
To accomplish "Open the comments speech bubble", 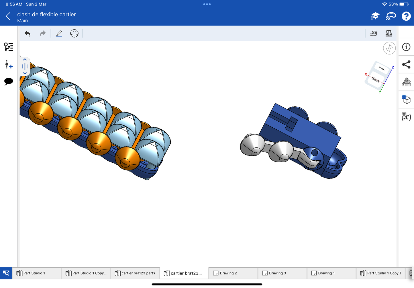I will [x=9, y=81].
